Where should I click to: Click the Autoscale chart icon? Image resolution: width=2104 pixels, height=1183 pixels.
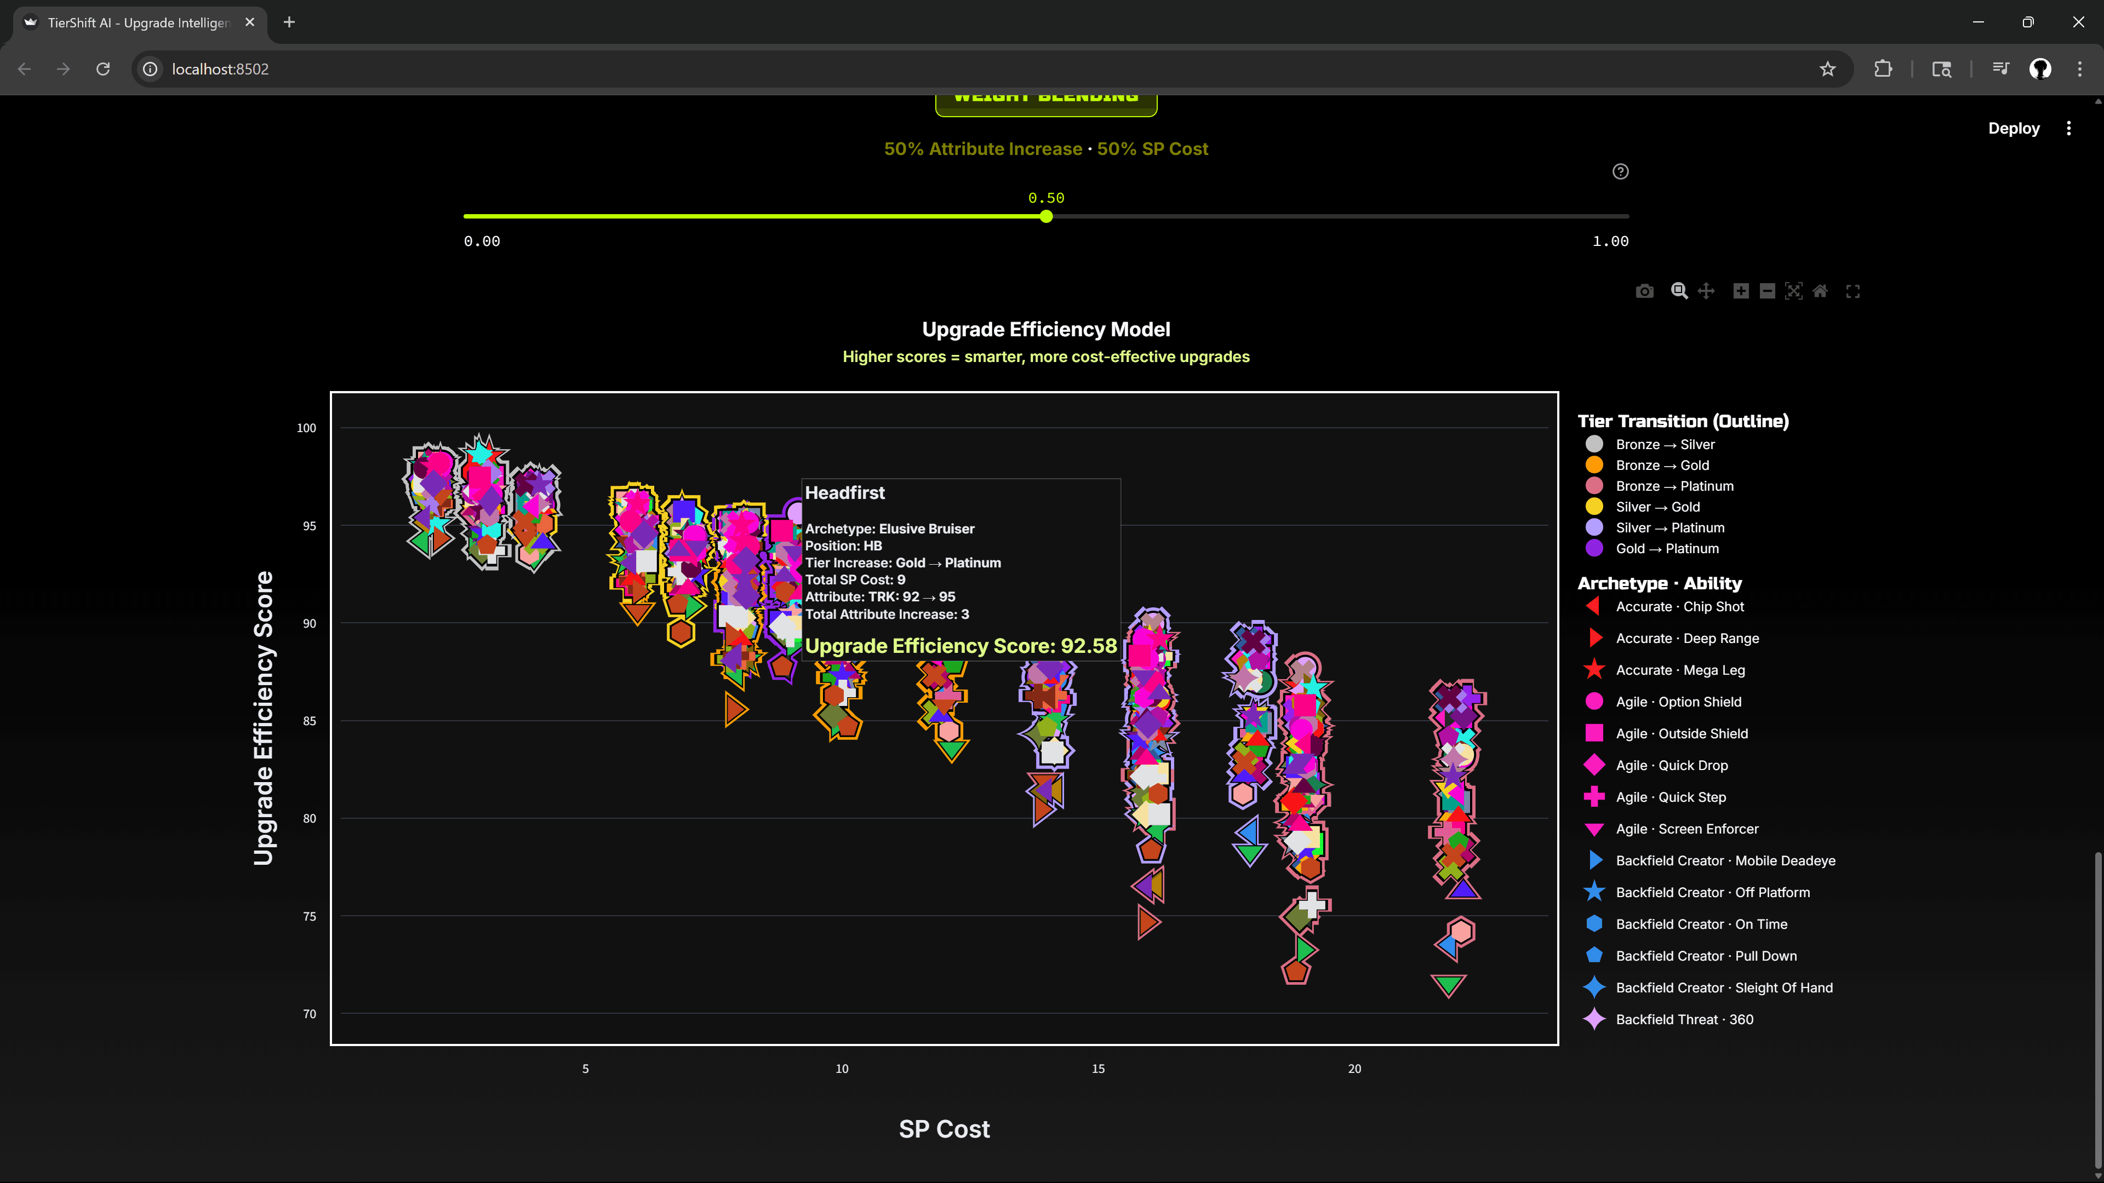coord(1794,291)
